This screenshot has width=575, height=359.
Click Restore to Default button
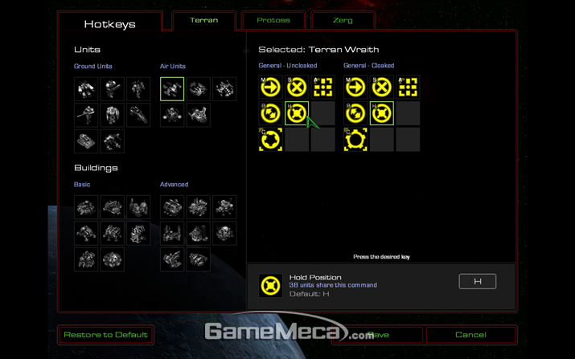(x=105, y=335)
